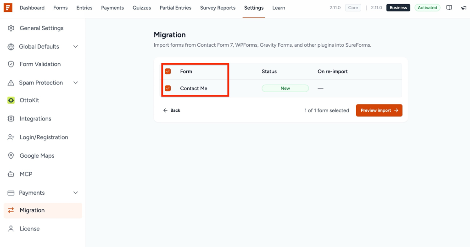470x247 pixels.
Task: Click the Preview import button
Action: 379,110
